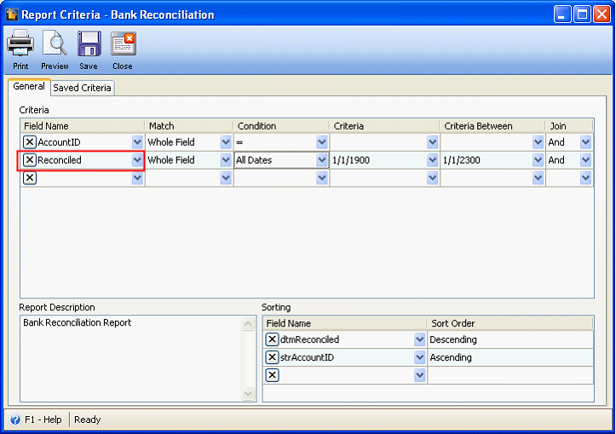Click the Report Description scrollbar up arrow
This screenshot has width=616, height=434.
[248, 323]
